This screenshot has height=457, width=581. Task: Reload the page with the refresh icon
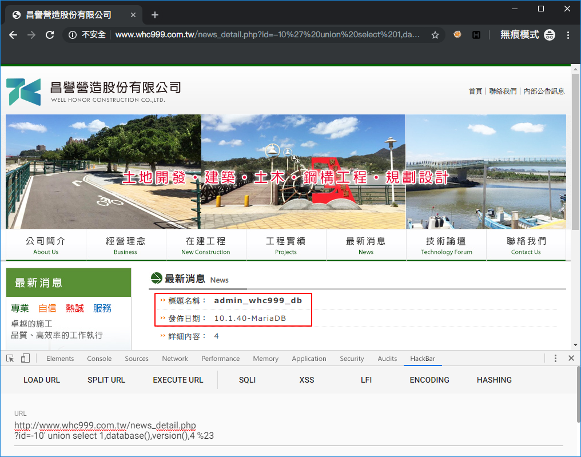50,35
